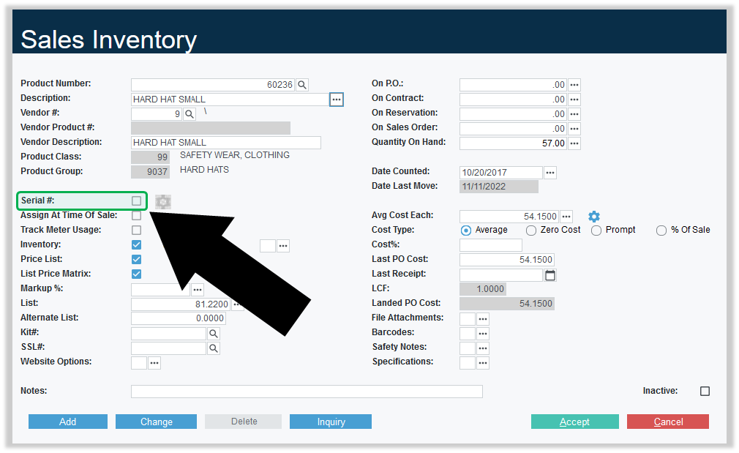The height and width of the screenshot is (453, 739).
Task: Select the Average cost type radio
Action: 465,230
